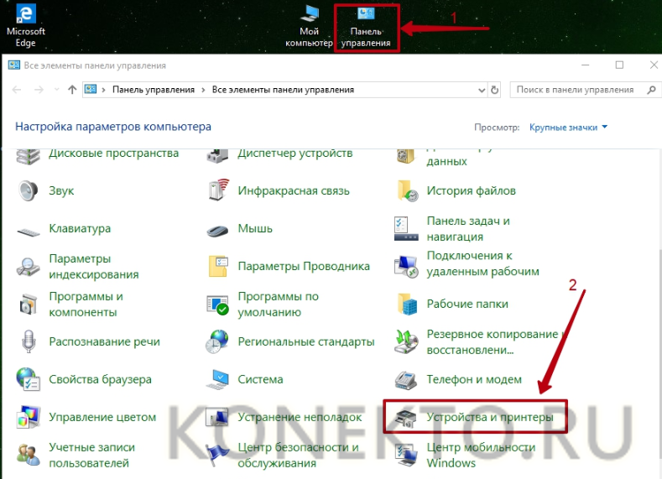Viewport: 662px width, 479px height.
Task: Click the Телефон и модем icon
Action: [x=408, y=379]
